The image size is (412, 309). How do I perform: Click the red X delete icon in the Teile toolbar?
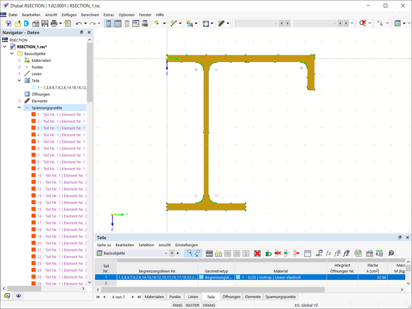(x=257, y=253)
